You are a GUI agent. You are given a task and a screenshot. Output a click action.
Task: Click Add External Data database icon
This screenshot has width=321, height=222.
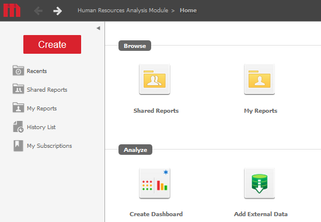click(x=259, y=183)
